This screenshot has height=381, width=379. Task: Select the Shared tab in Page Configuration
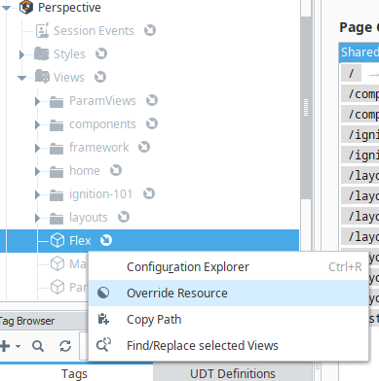[x=360, y=52]
